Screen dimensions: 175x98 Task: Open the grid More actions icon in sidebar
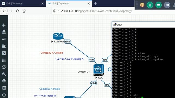(x=4, y=60)
